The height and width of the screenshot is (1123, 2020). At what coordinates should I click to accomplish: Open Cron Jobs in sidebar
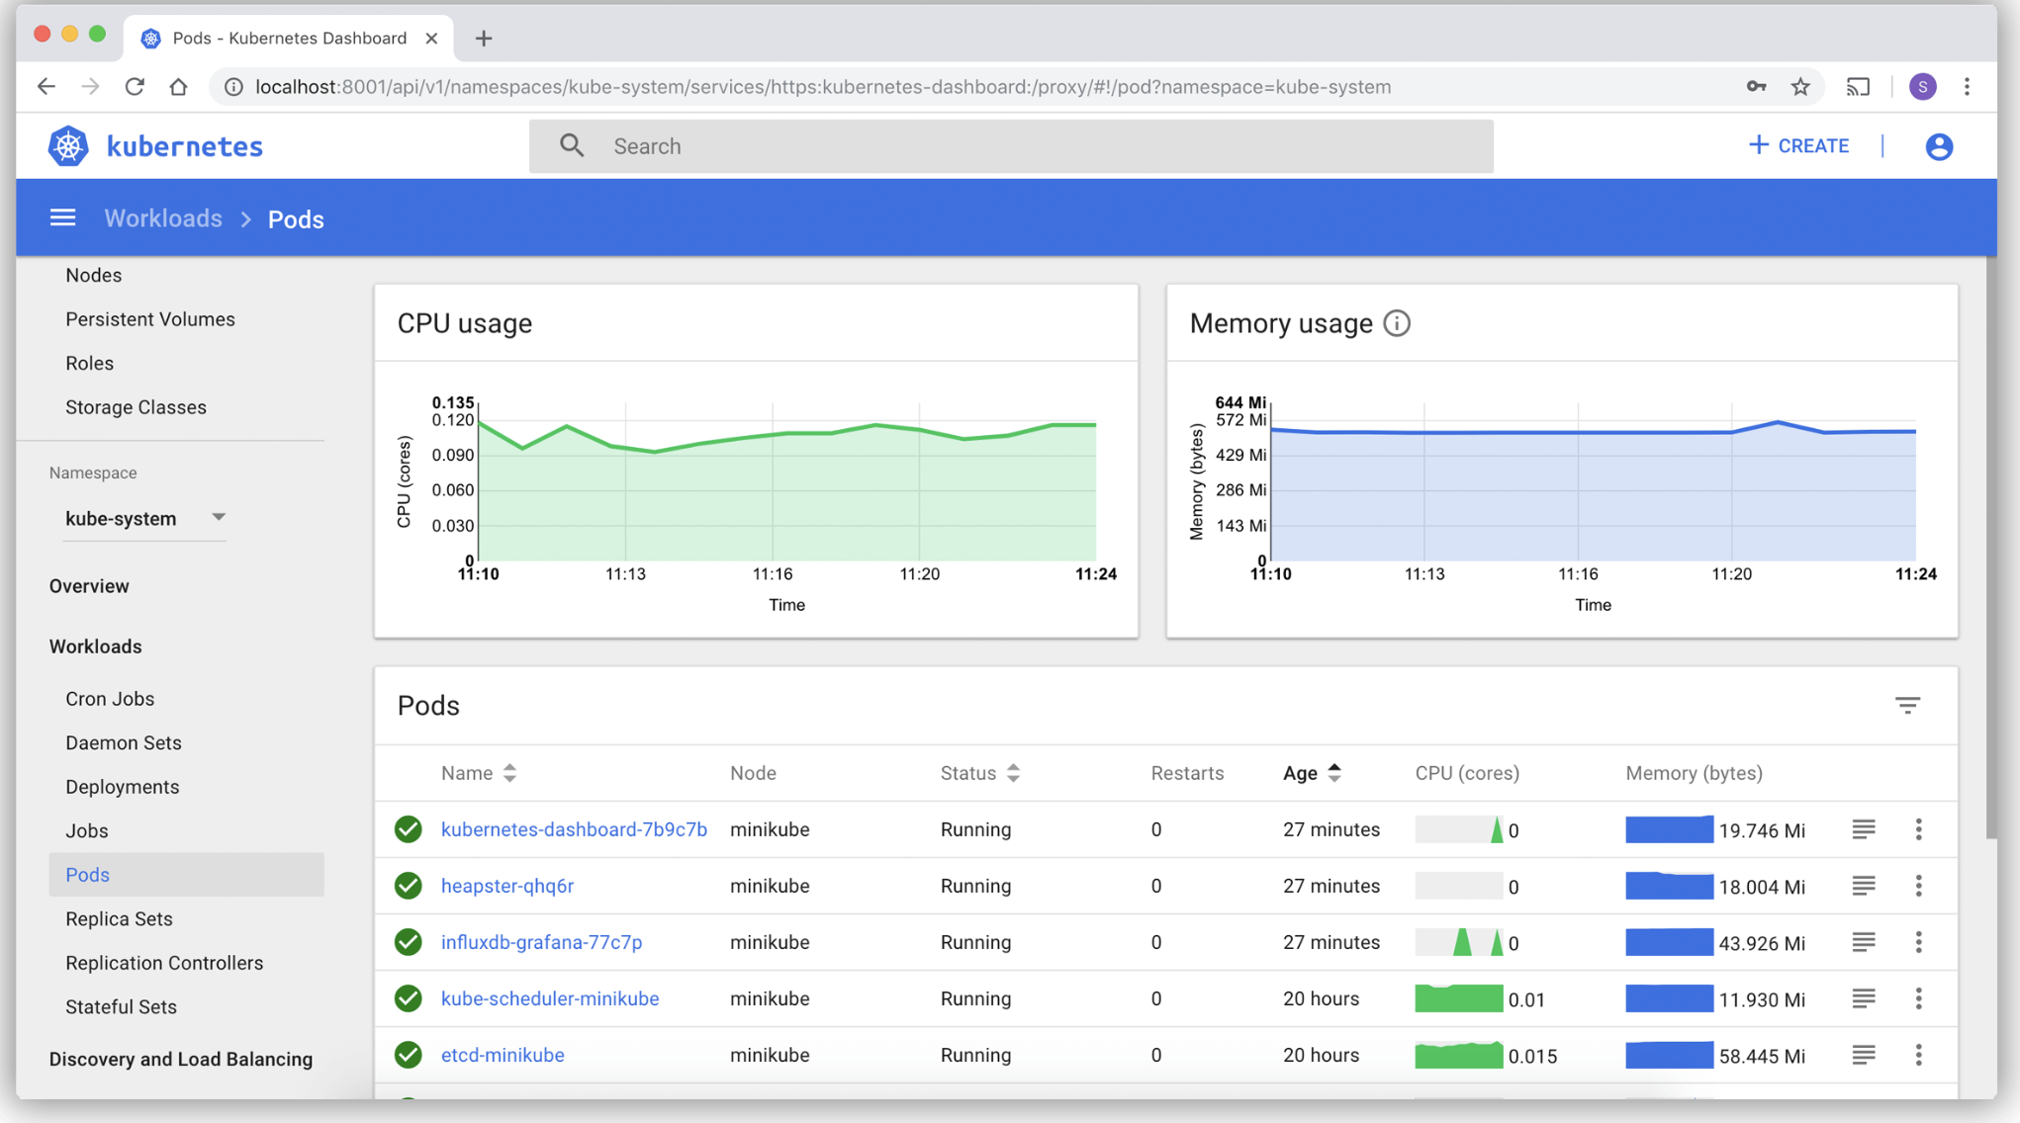tap(110, 699)
